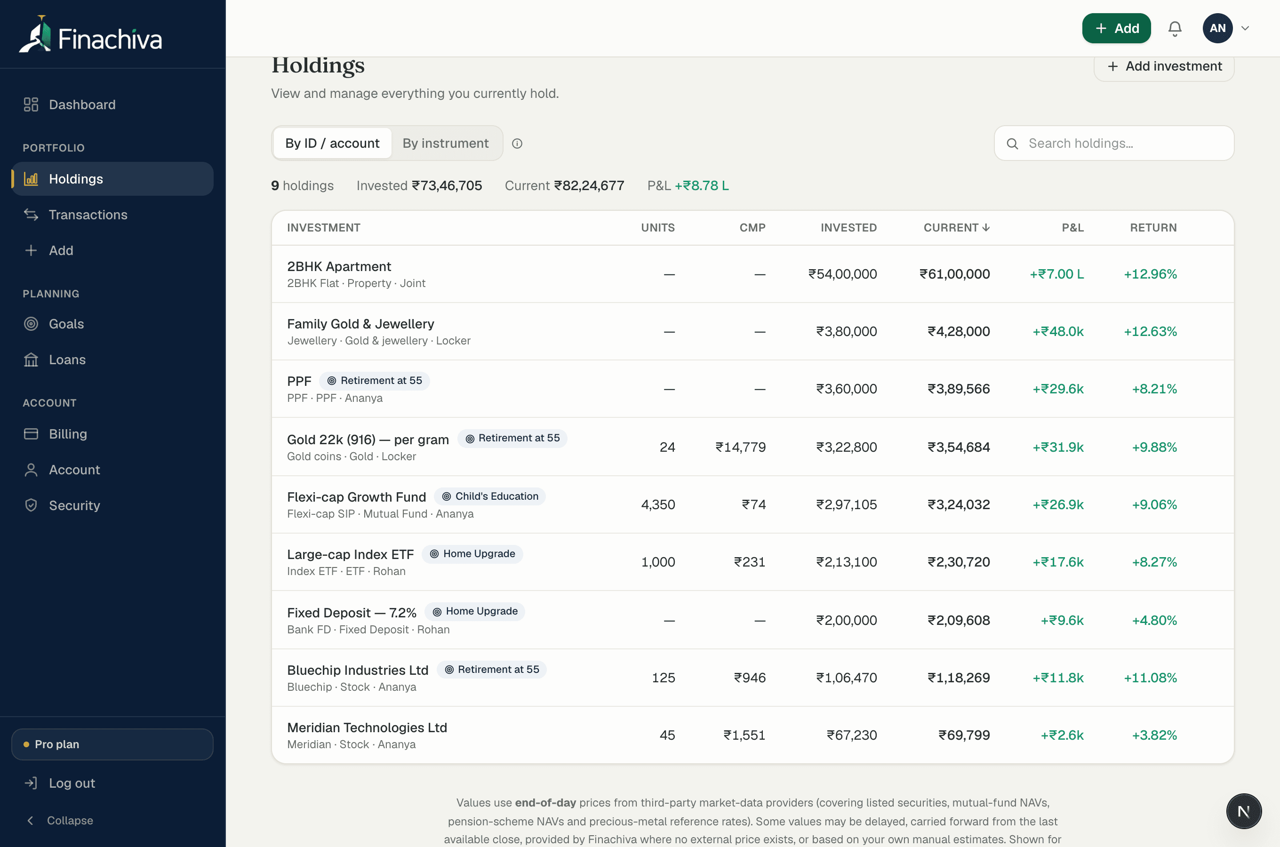Viewport: 1280px width, 847px height.
Task: Click the +12.63% return value
Action: point(1150,331)
